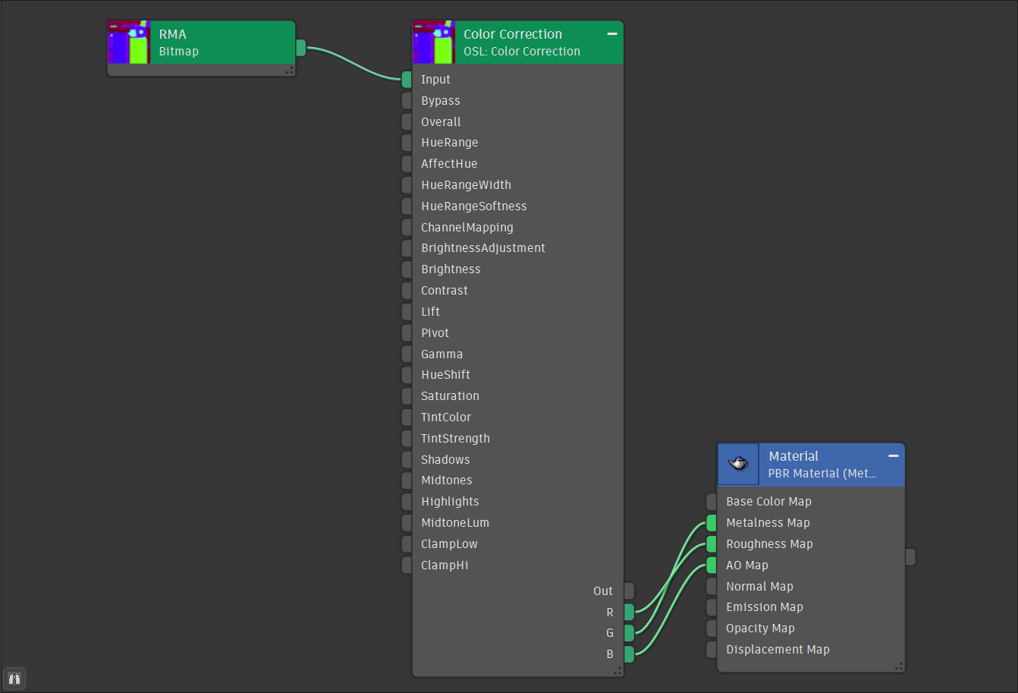Click the Saturation input socket
The width and height of the screenshot is (1018, 693).
click(407, 395)
